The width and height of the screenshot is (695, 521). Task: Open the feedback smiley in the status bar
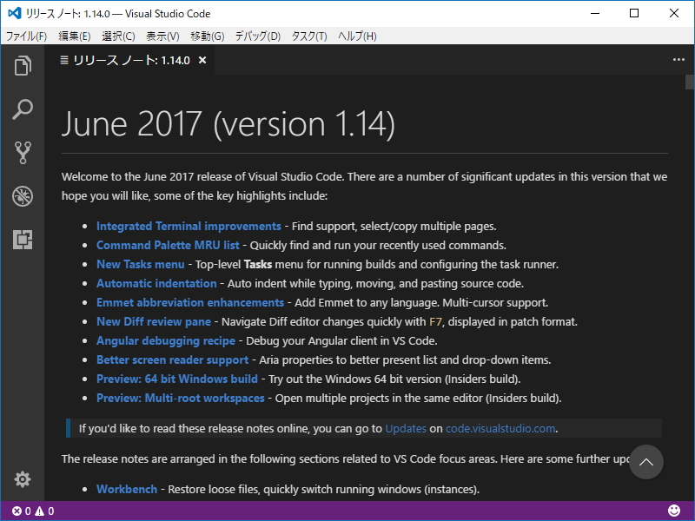[675, 511]
